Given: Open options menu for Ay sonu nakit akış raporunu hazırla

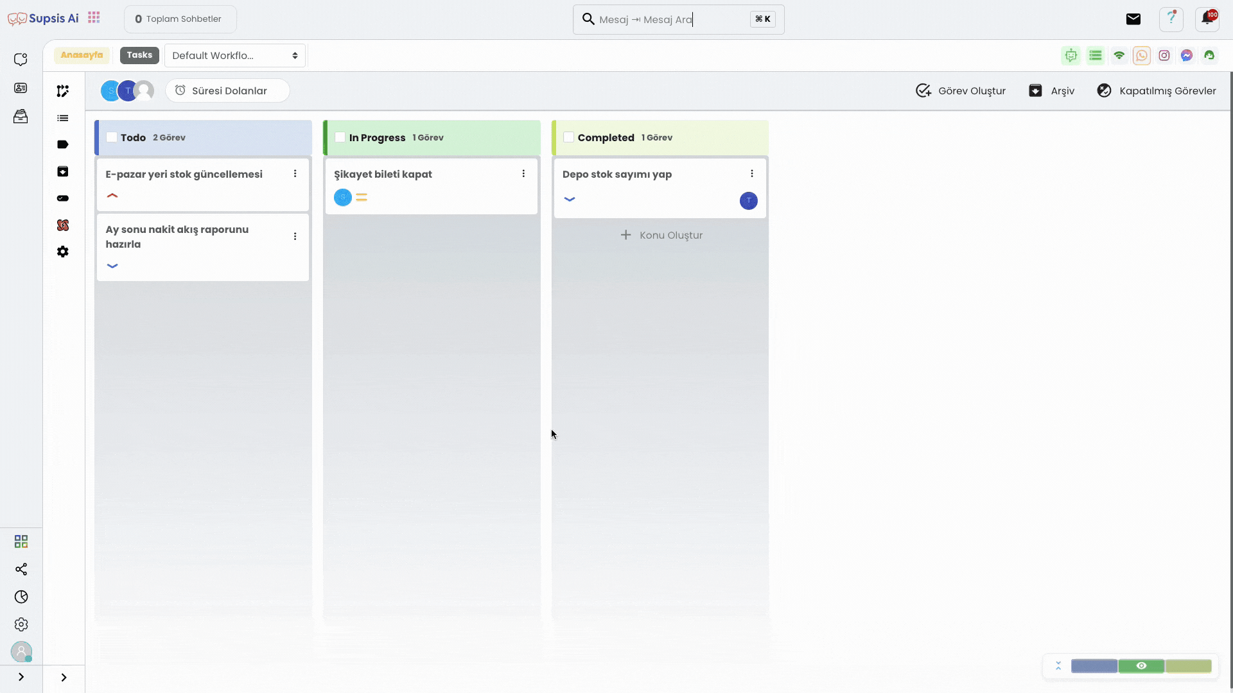Looking at the screenshot, I should coord(295,237).
